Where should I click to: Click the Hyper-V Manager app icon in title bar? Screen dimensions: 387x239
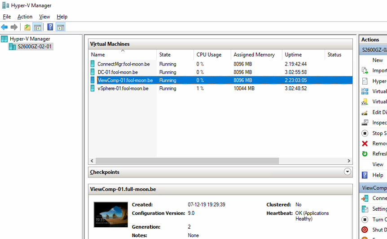(x=5, y=5)
